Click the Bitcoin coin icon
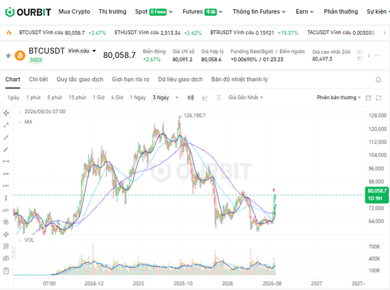This screenshot has height=290, width=390. pos(20,56)
